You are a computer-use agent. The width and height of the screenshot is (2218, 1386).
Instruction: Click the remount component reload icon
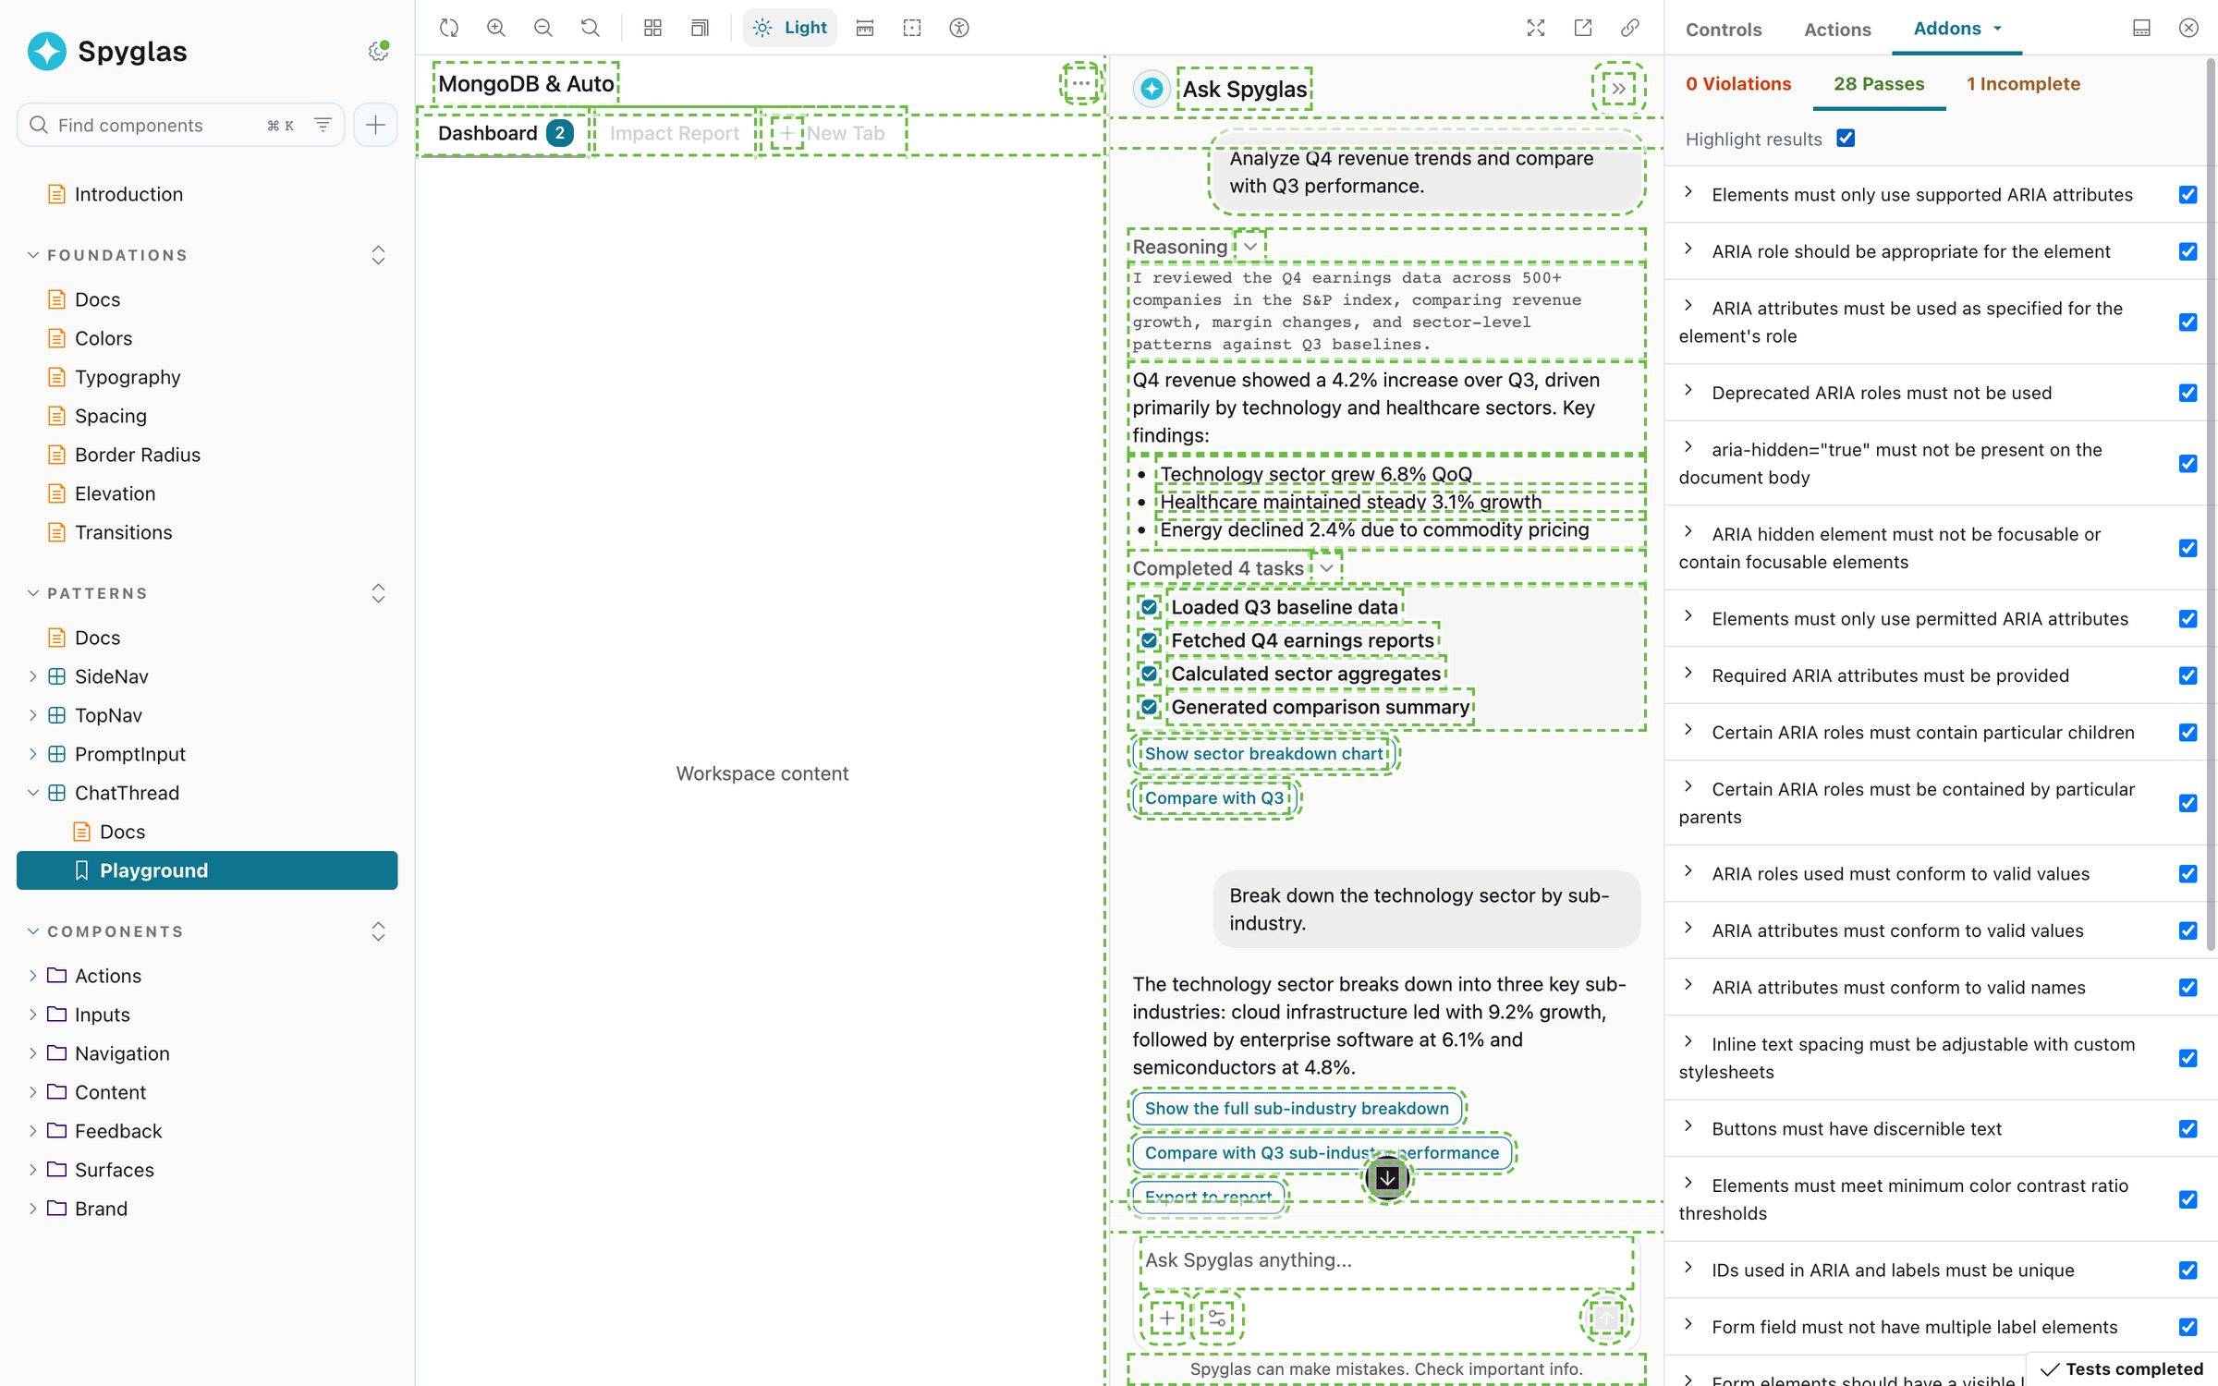click(x=449, y=28)
